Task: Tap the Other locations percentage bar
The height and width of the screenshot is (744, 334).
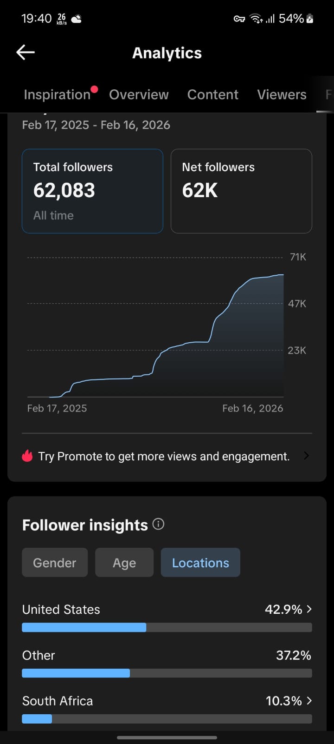Action: [167, 673]
